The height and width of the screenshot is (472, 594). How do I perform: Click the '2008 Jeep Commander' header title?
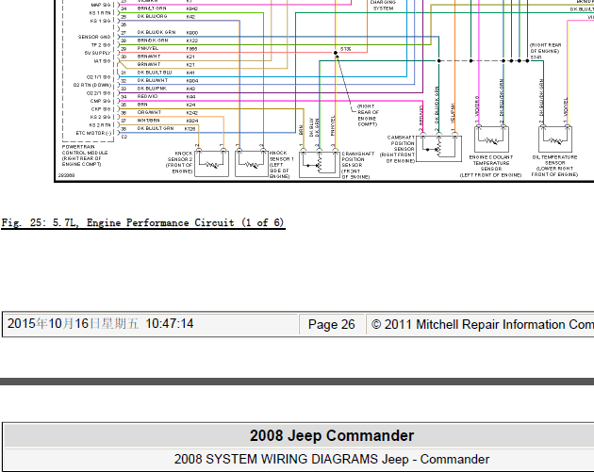pos(332,435)
